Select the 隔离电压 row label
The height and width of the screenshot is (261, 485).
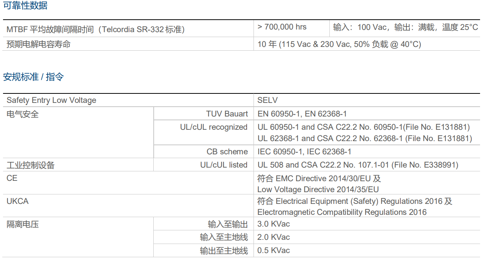tap(23, 224)
